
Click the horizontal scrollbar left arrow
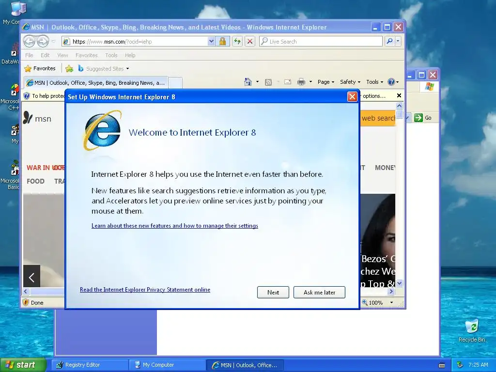pos(26,291)
